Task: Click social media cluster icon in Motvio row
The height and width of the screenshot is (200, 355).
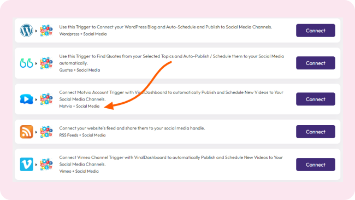Action: [x=46, y=99]
